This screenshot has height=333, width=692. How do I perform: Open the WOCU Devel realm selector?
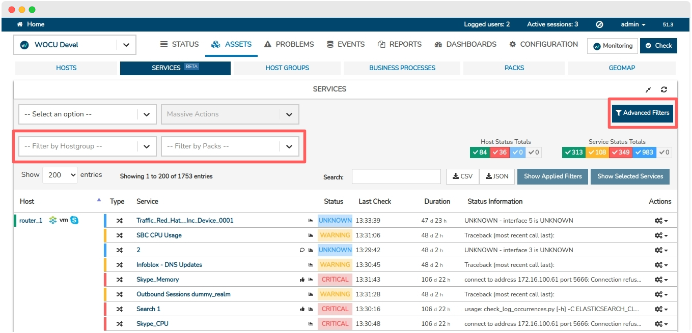point(74,45)
